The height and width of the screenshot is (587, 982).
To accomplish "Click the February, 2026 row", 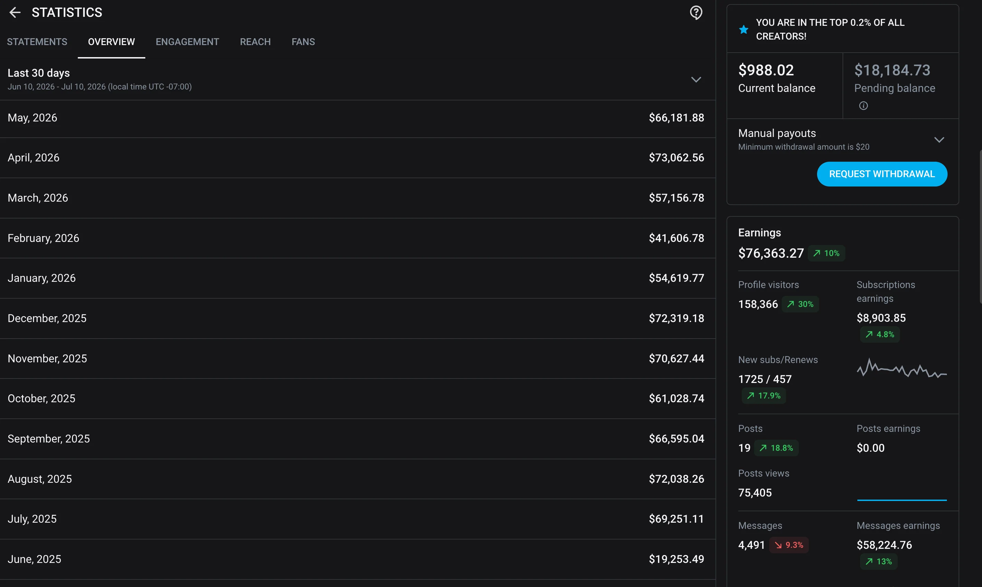I will [x=357, y=238].
